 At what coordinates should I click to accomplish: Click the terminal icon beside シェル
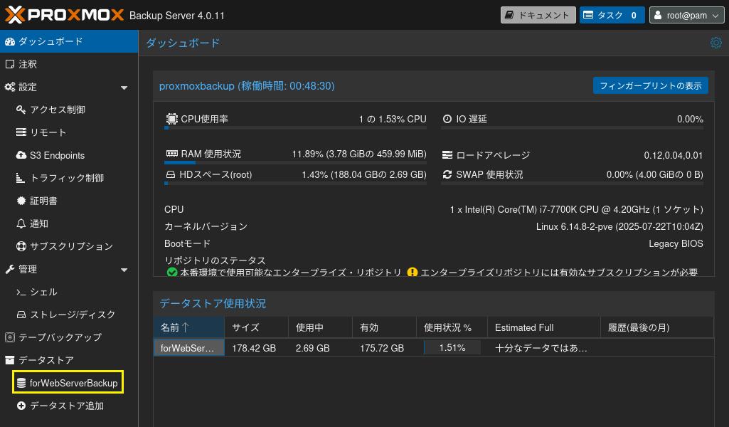coord(21,292)
